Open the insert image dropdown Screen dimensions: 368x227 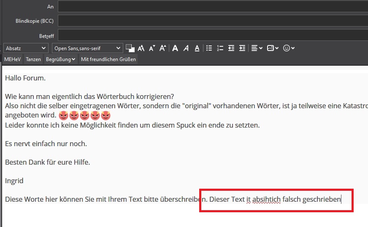coord(273,48)
